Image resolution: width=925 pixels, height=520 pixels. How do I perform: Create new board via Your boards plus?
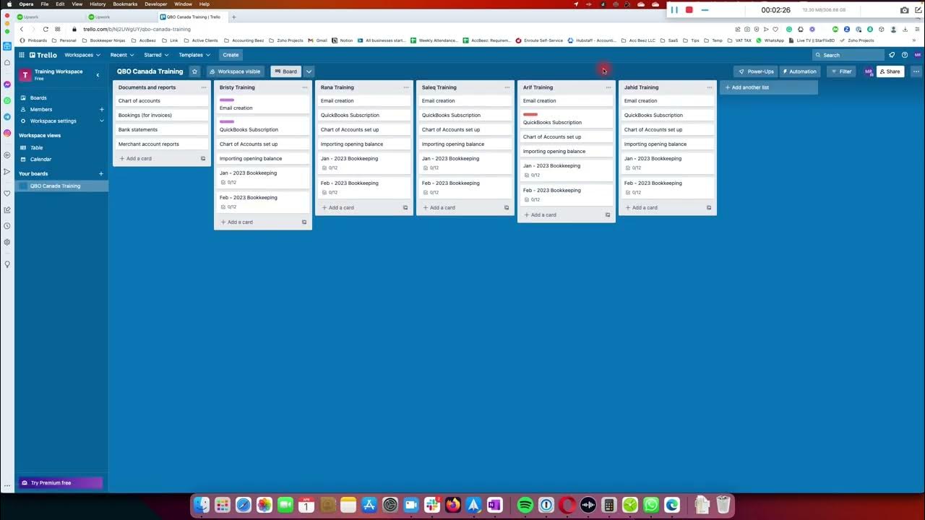coord(101,173)
